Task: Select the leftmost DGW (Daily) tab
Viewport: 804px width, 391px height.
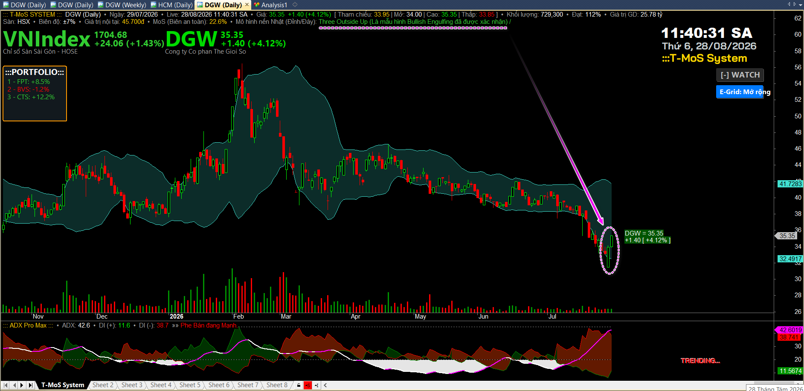Action: tap(24, 5)
